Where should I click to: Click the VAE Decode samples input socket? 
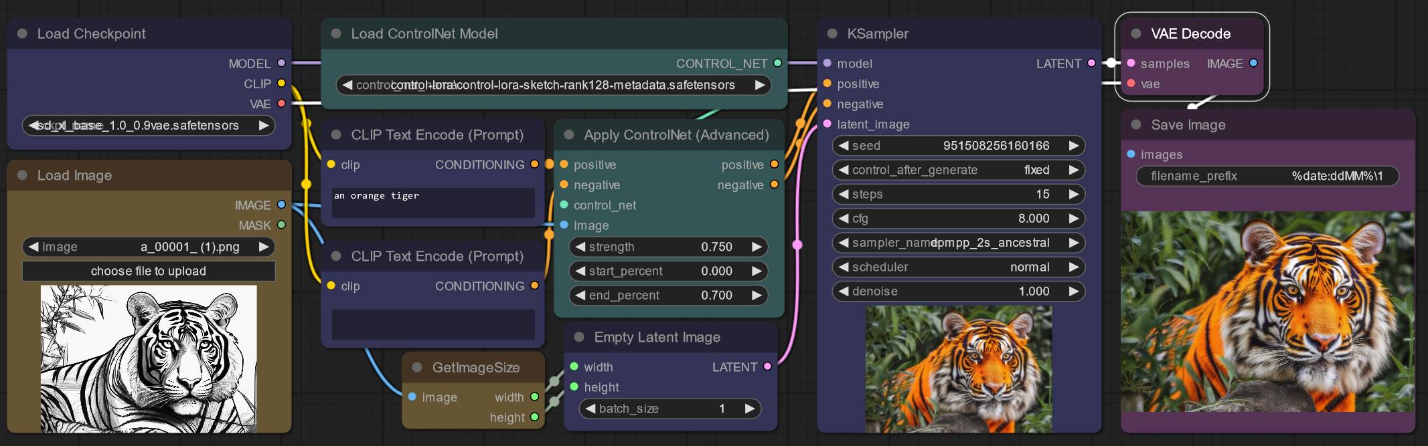coord(1131,63)
